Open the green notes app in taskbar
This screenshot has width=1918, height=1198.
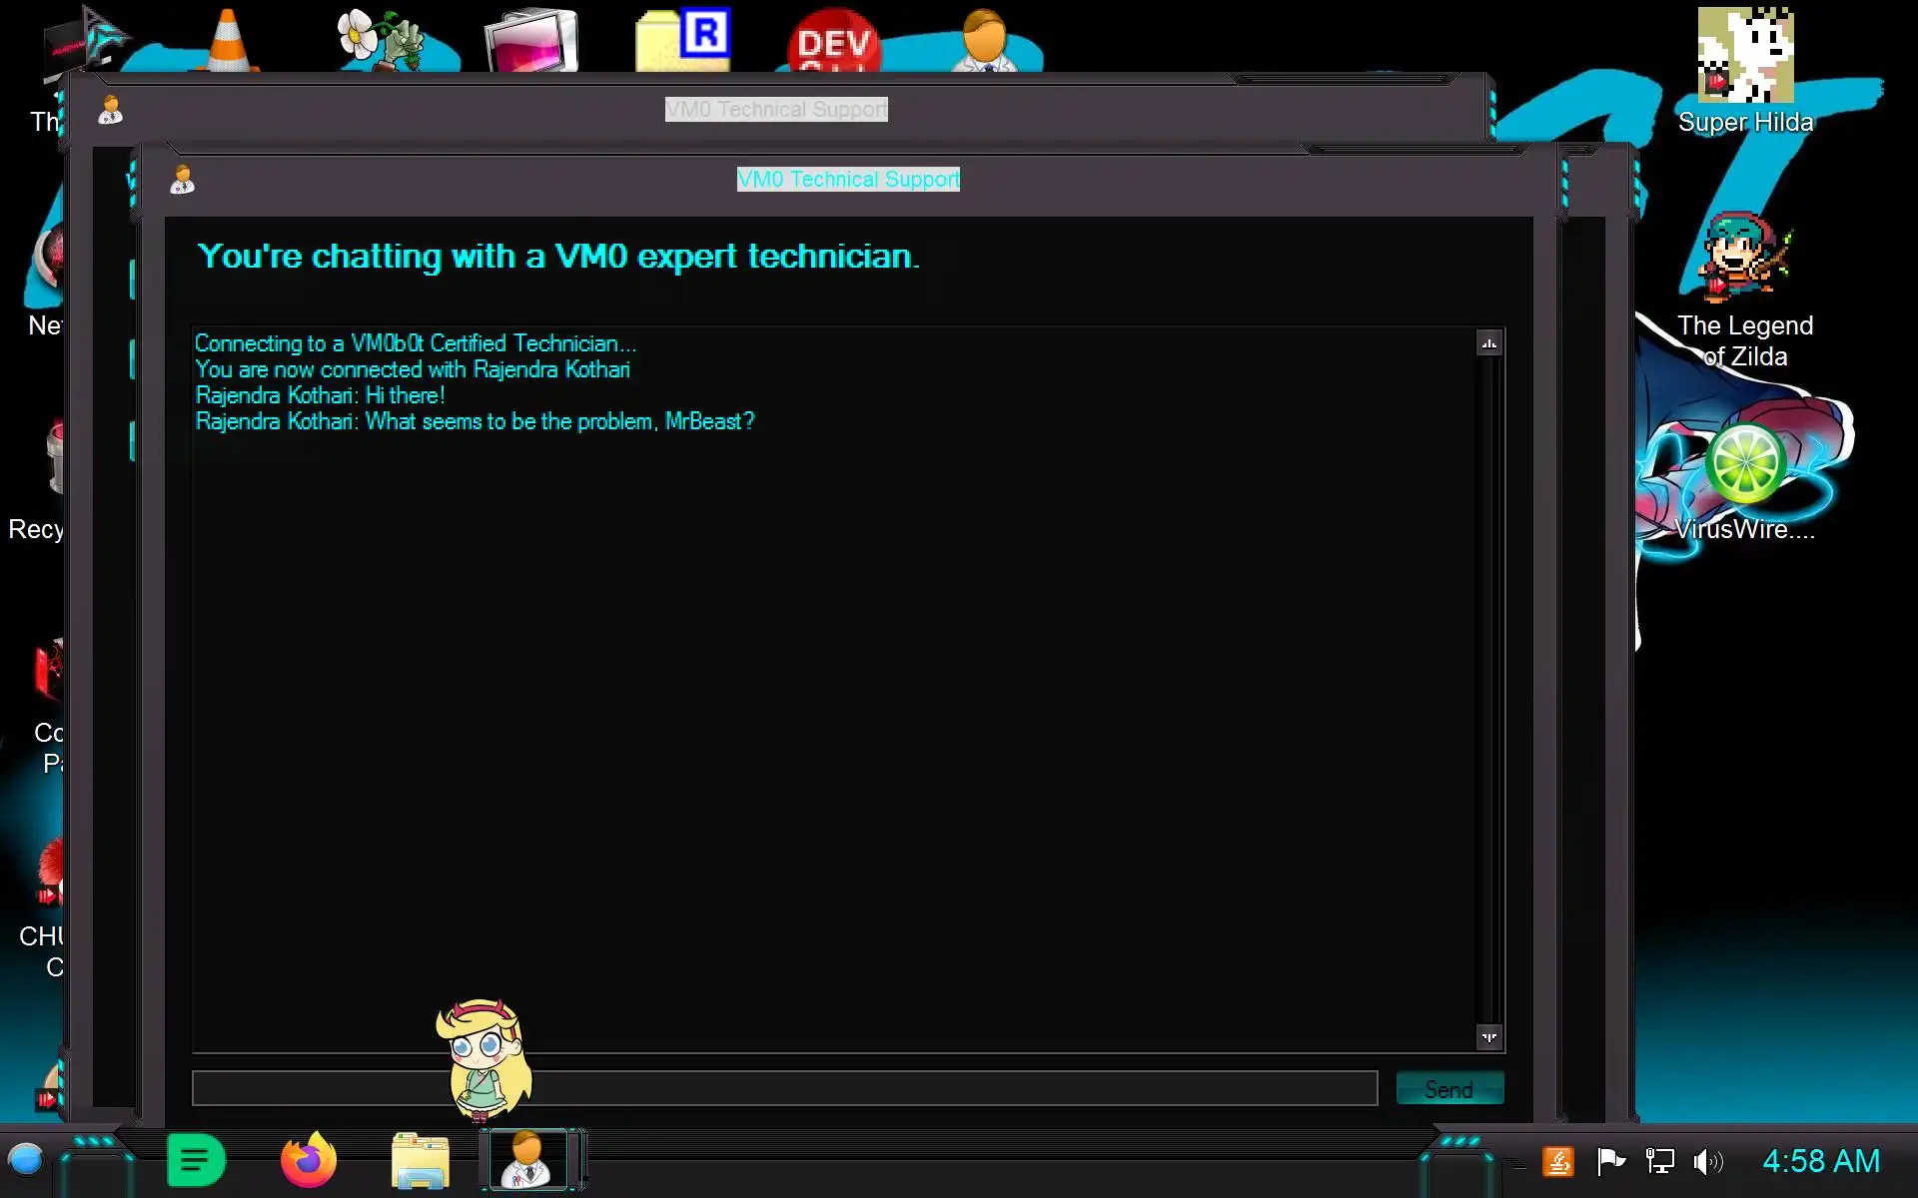click(x=196, y=1160)
